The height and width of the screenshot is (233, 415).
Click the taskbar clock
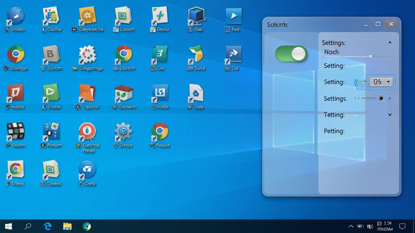point(384,227)
